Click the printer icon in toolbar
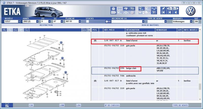This screenshot has height=109, width=203. pos(113,9)
